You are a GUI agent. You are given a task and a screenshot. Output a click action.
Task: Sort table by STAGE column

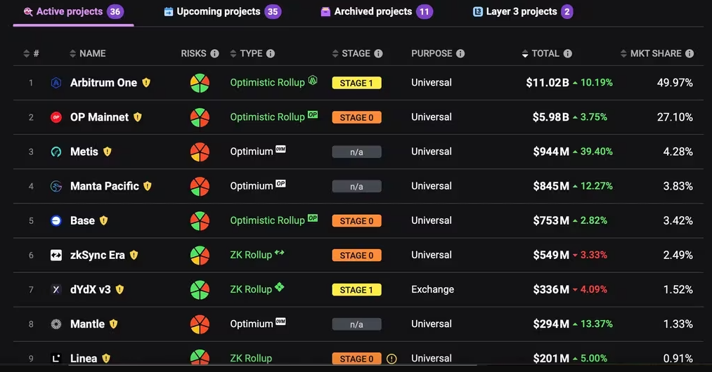[351, 53]
